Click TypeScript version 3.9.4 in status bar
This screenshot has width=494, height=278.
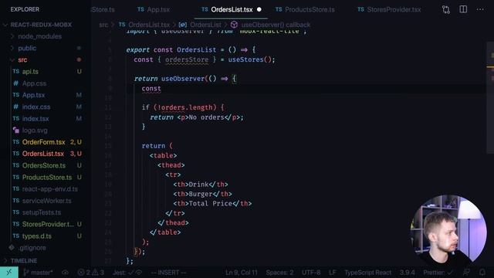point(407,273)
